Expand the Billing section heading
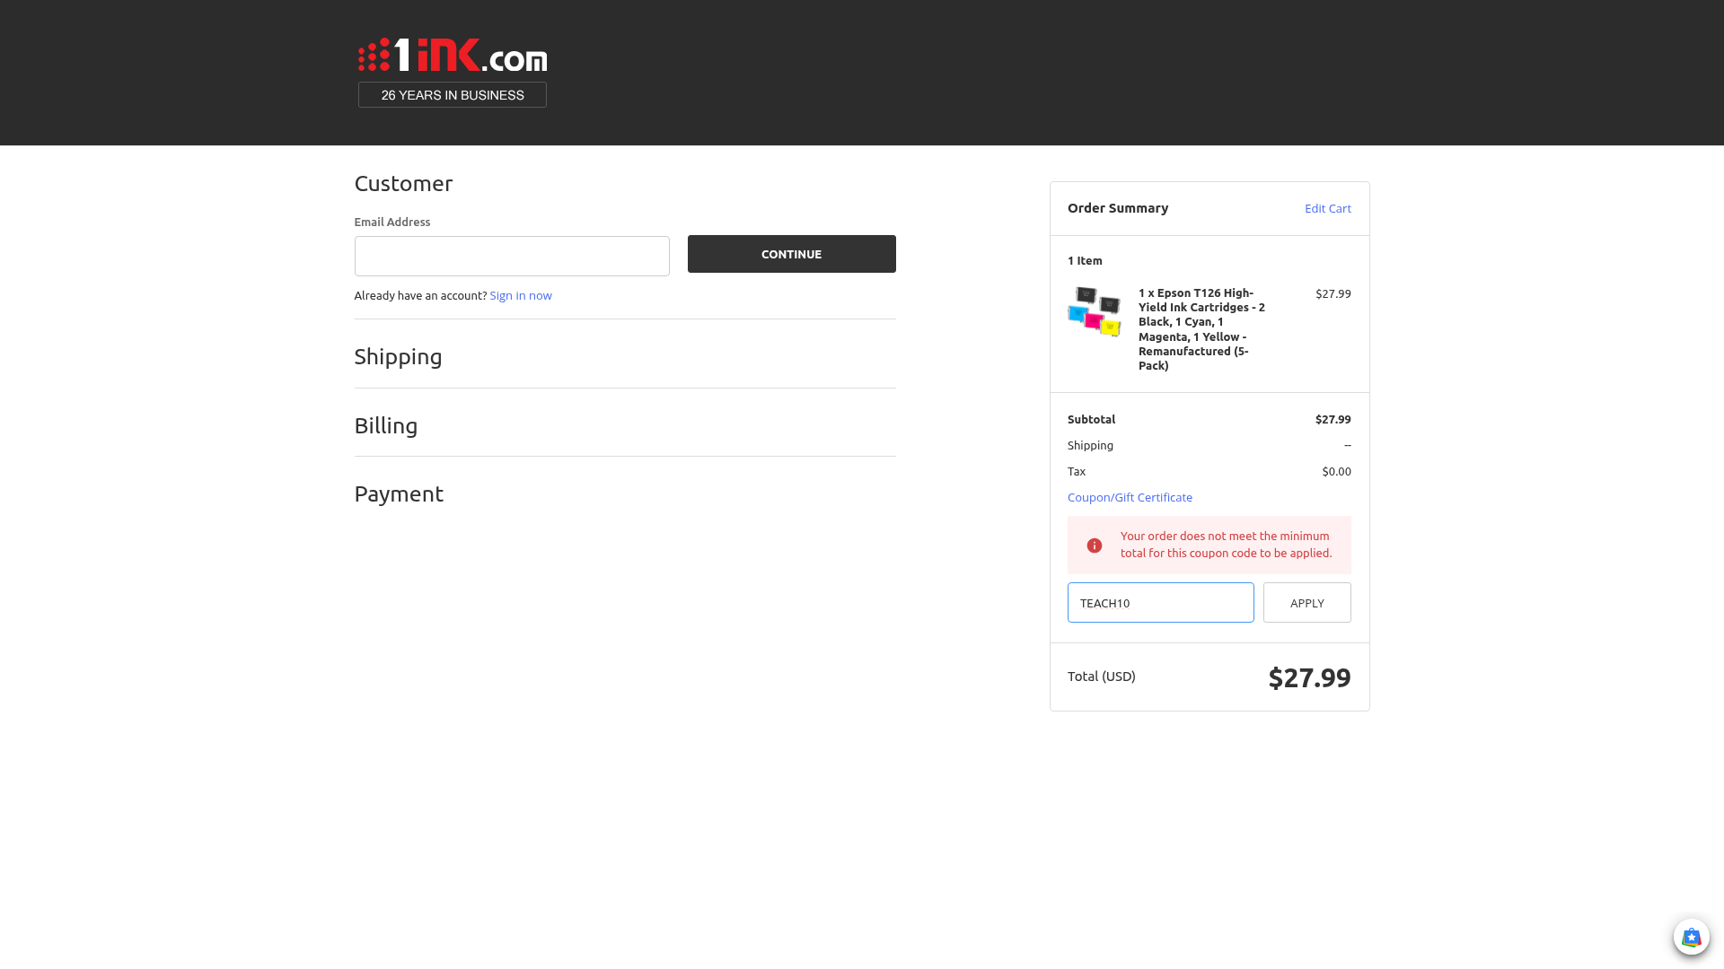 click(x=386, y=426)
